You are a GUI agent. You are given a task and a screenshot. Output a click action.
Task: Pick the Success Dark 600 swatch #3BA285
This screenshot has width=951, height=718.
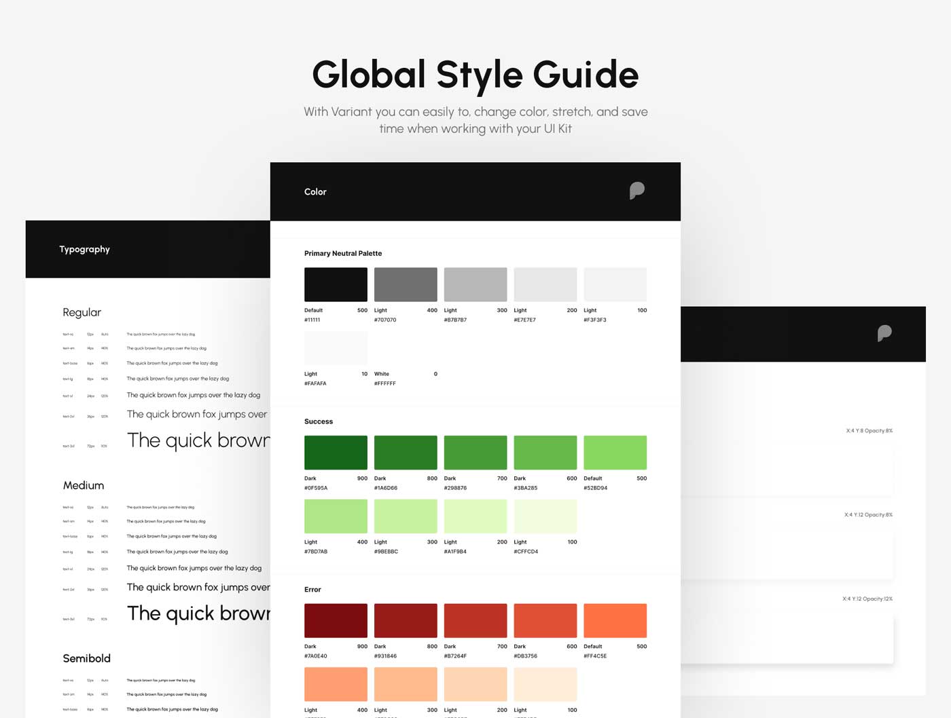[x=545, y=453]
